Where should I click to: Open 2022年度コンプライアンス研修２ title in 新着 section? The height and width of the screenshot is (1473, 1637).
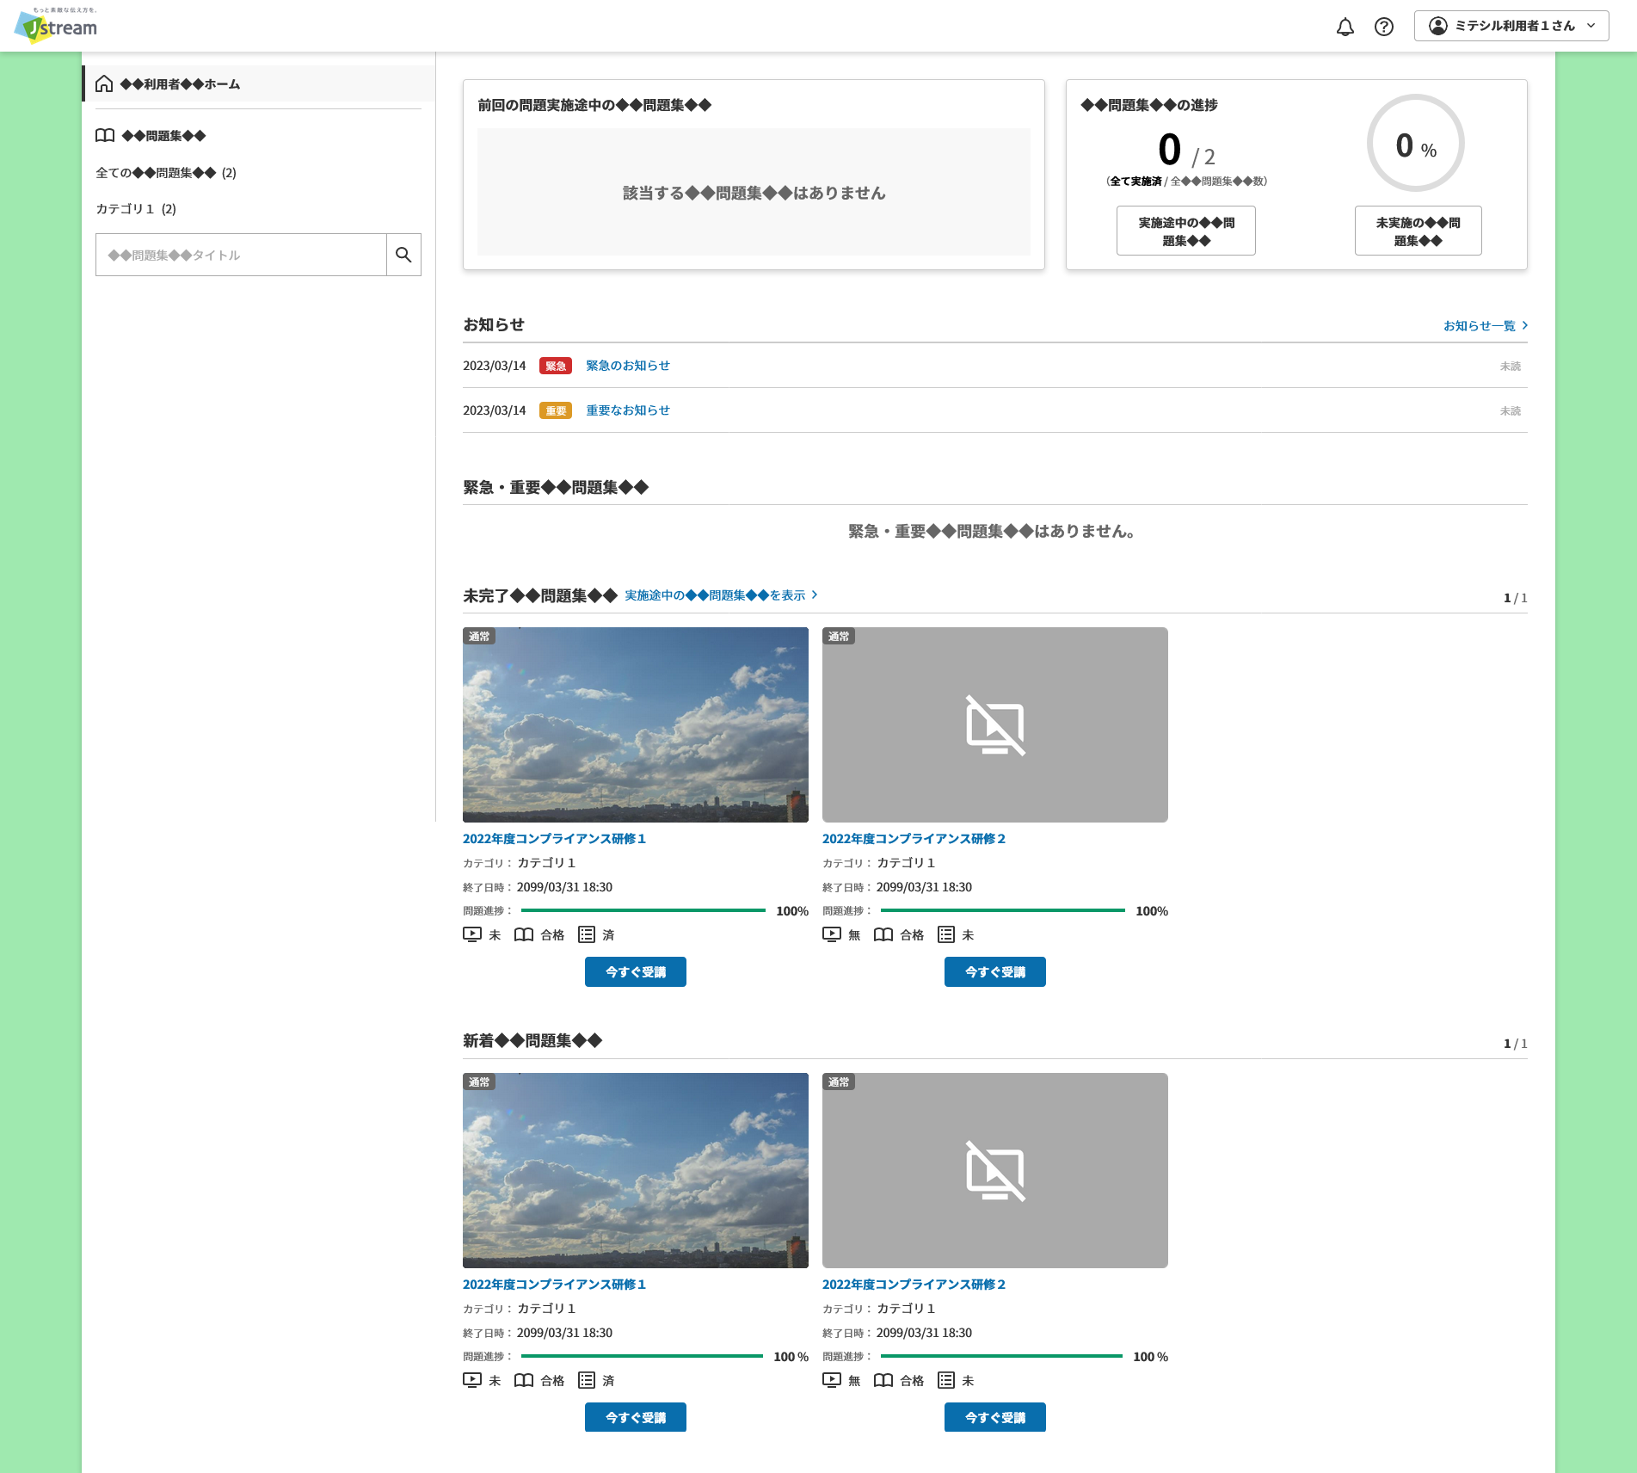(914, 1284)
